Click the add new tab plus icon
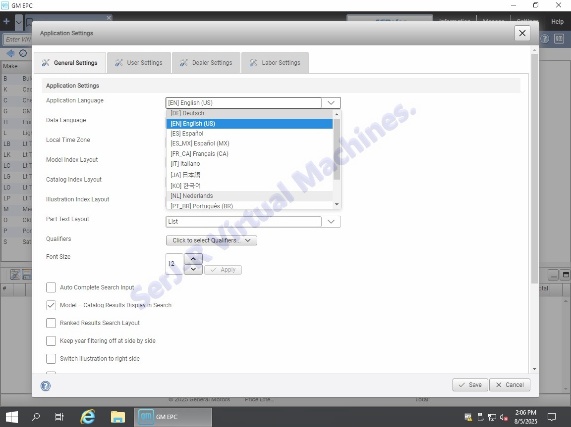The height and width of the screenshot is (427, 571). (6, 22)
